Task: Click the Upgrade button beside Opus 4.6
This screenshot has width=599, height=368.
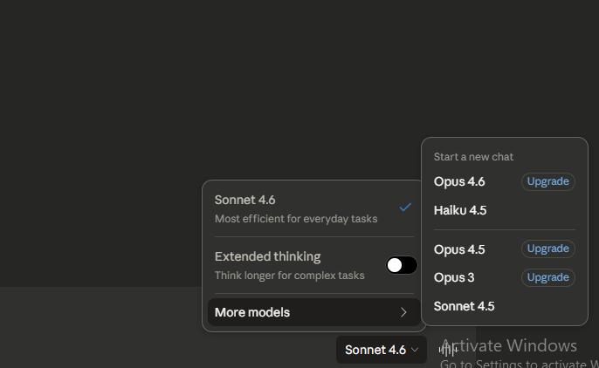Action: (x=547, y=181)
